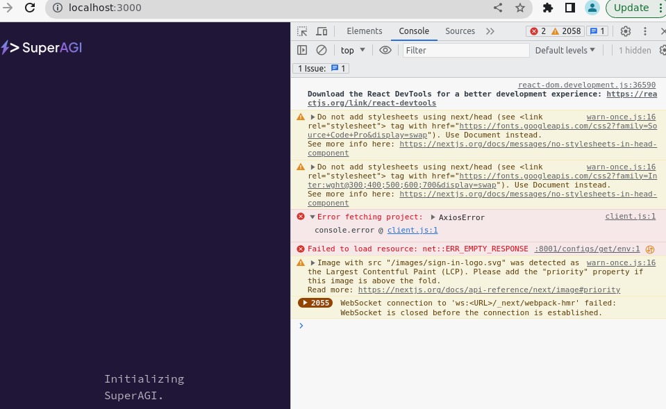
Task: Open the customize DevTools three-dot menu
Action: click(644, 31)
